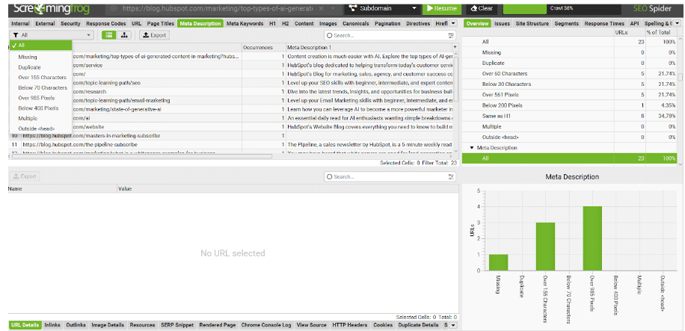Show more main tabs overflow arrow
This screenshot has width=685, height=331.
453,24
